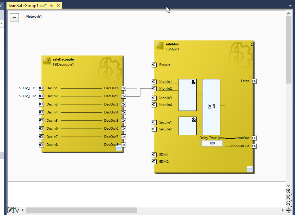Select the upper & gate in safeMon
The height and width of the screenshot is (215, 295).
coord(188,95)
